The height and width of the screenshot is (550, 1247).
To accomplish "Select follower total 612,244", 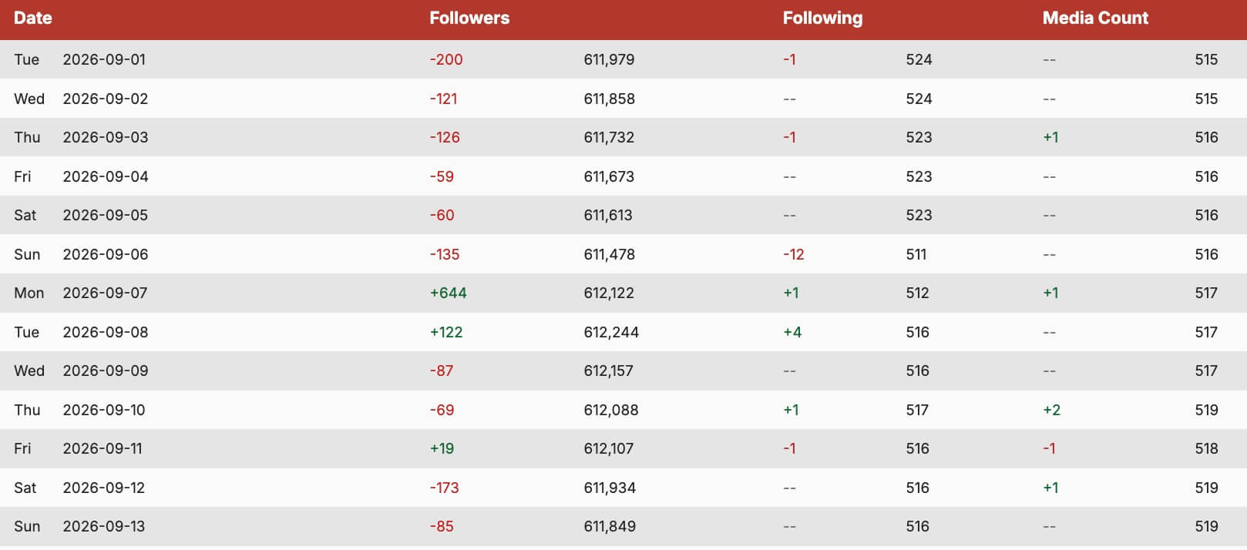I will point(611,333).
